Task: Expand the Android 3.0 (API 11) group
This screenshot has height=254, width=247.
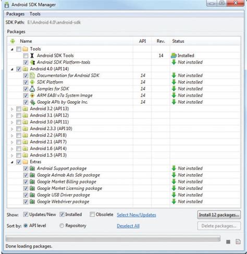Action: 12,123
